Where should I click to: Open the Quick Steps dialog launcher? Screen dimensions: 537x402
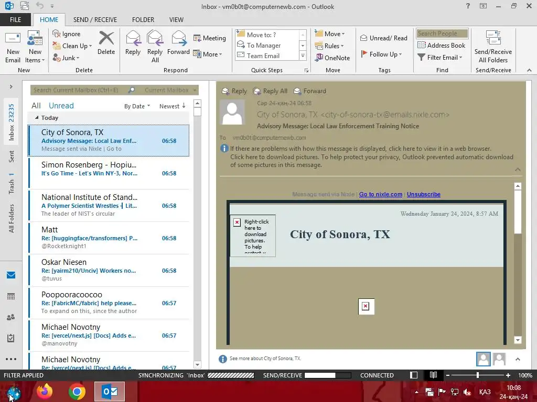pos(306,71)
